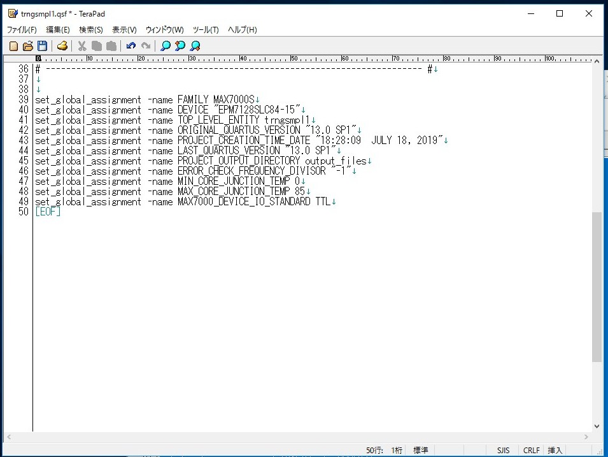Click the vertical scrollbar up arrow
608x457 pixels.
click(x=597, y=61)
